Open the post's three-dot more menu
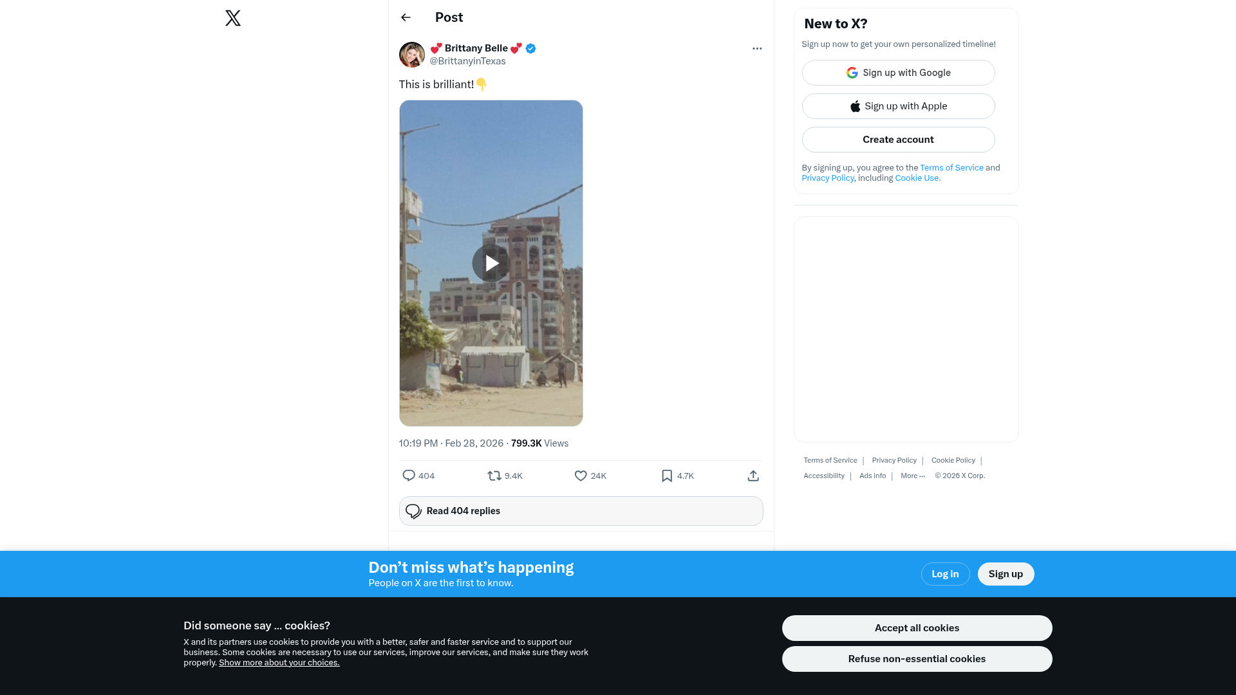 click(x=757, y=49)
